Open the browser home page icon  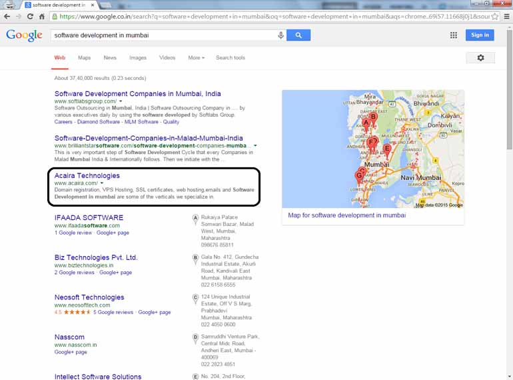(42, 17)
